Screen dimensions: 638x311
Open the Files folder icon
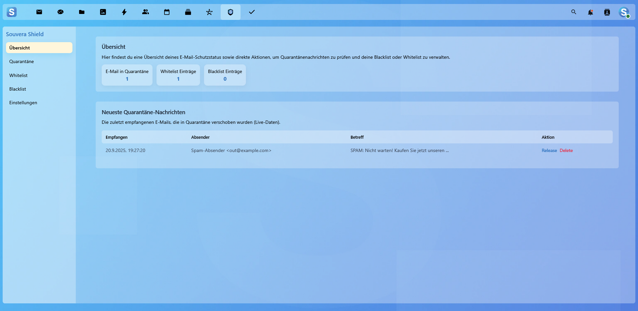click(x=82, y=12)
